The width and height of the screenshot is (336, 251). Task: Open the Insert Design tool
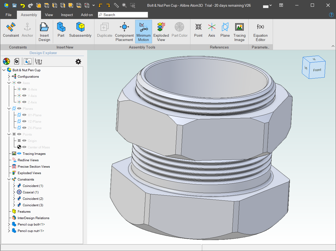click(x=44, y=30)
